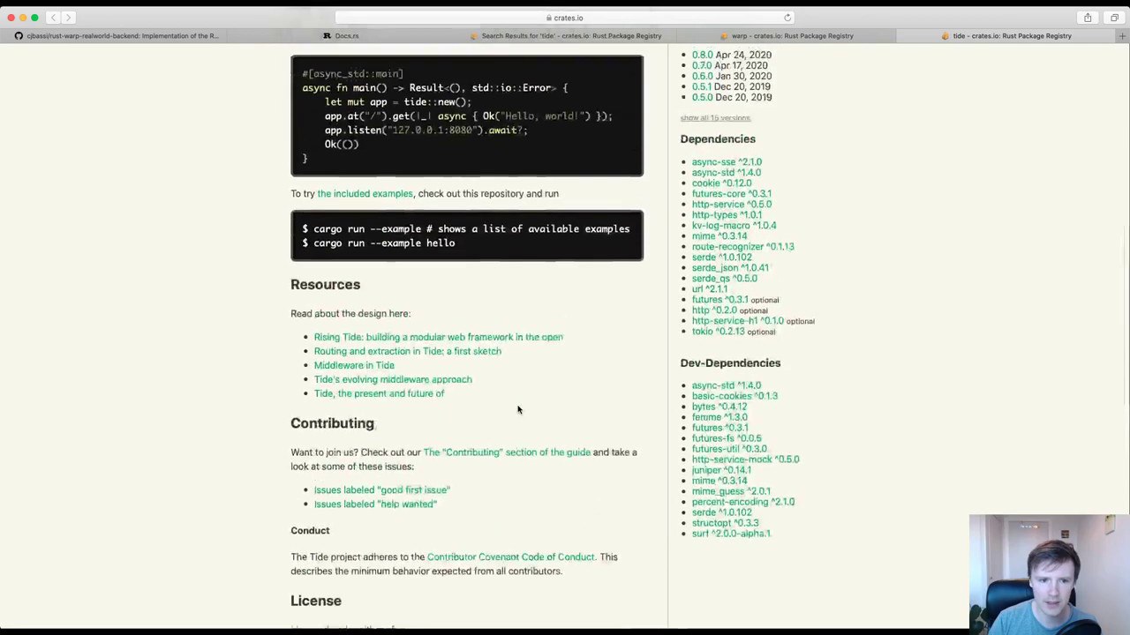Open Contributor Covenant Code of Conduct link
This screenshot has width=1130, height=635.
(x=510, y=557)
